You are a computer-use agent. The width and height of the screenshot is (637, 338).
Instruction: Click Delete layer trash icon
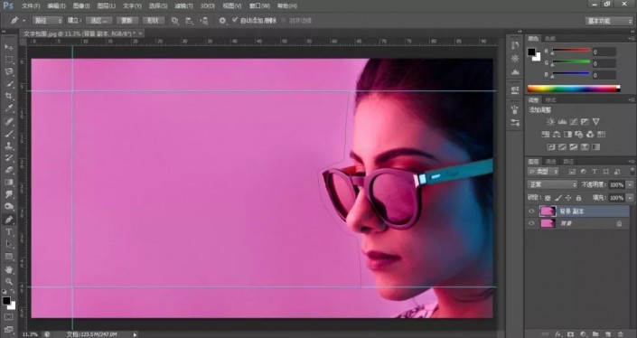click(x=620, y=334)
